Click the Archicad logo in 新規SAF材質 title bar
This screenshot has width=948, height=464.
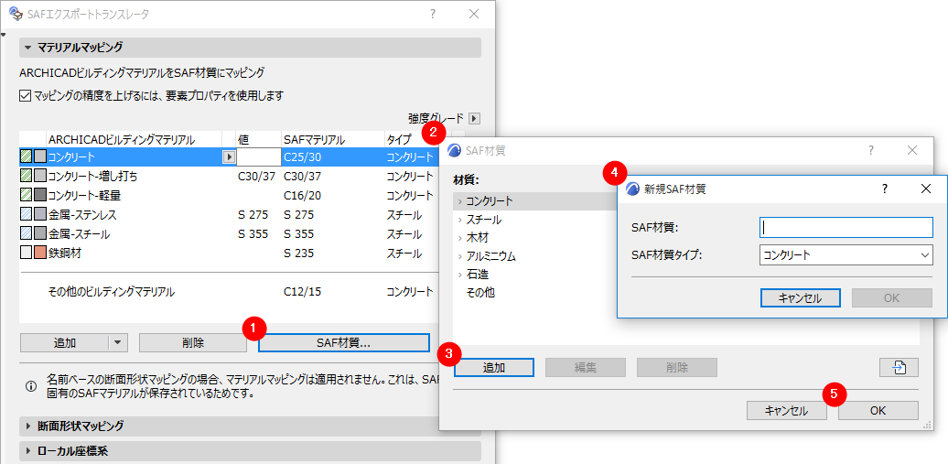click(633, 189)
